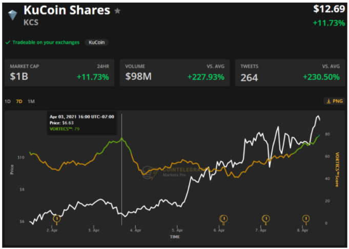Viewport: 349px width, 249px height.
Task: Click the download icon in PNG button
Action: (x=329, y=101)
